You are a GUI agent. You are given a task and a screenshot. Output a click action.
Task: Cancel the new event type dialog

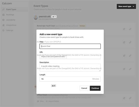click(84, 88)
